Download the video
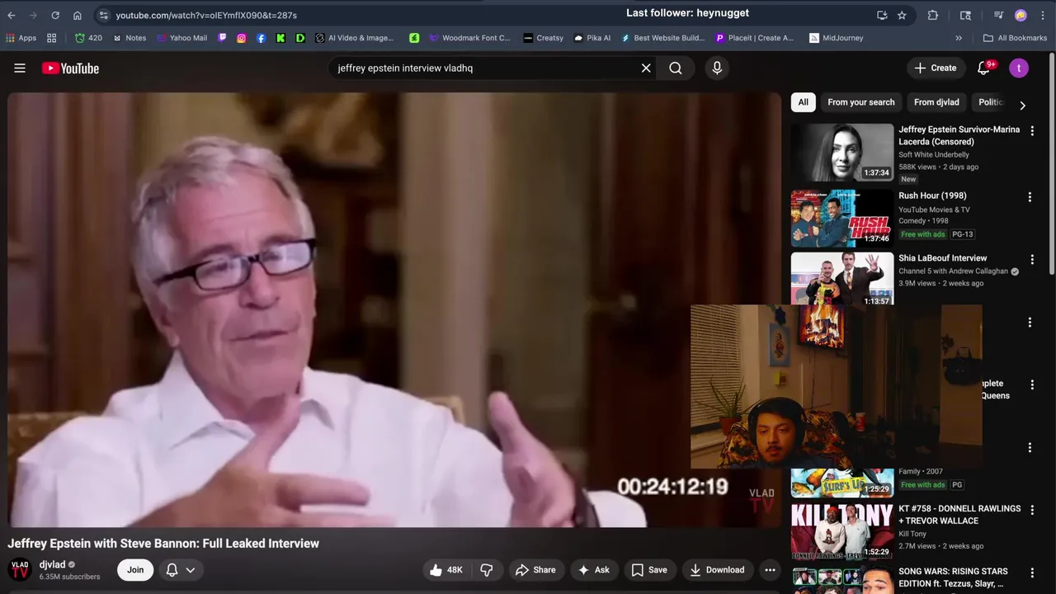This screenshot has height=594, width=1056. coord(717,570)
